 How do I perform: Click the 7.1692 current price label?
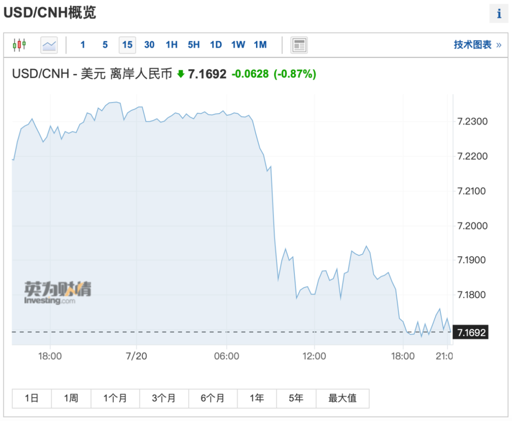[470, 332]
